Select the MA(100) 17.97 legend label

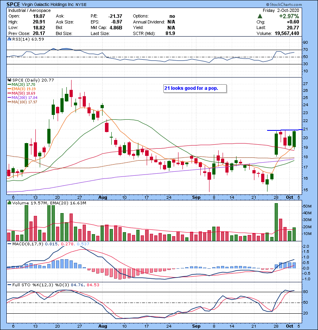(24, 102)
